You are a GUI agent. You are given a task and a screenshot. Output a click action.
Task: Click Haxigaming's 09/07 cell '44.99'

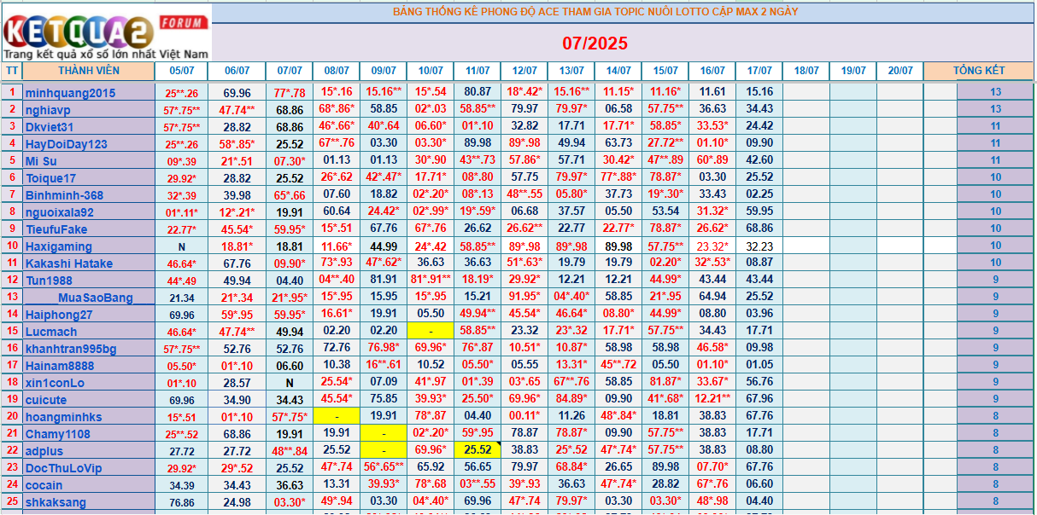tap(384, 246)
